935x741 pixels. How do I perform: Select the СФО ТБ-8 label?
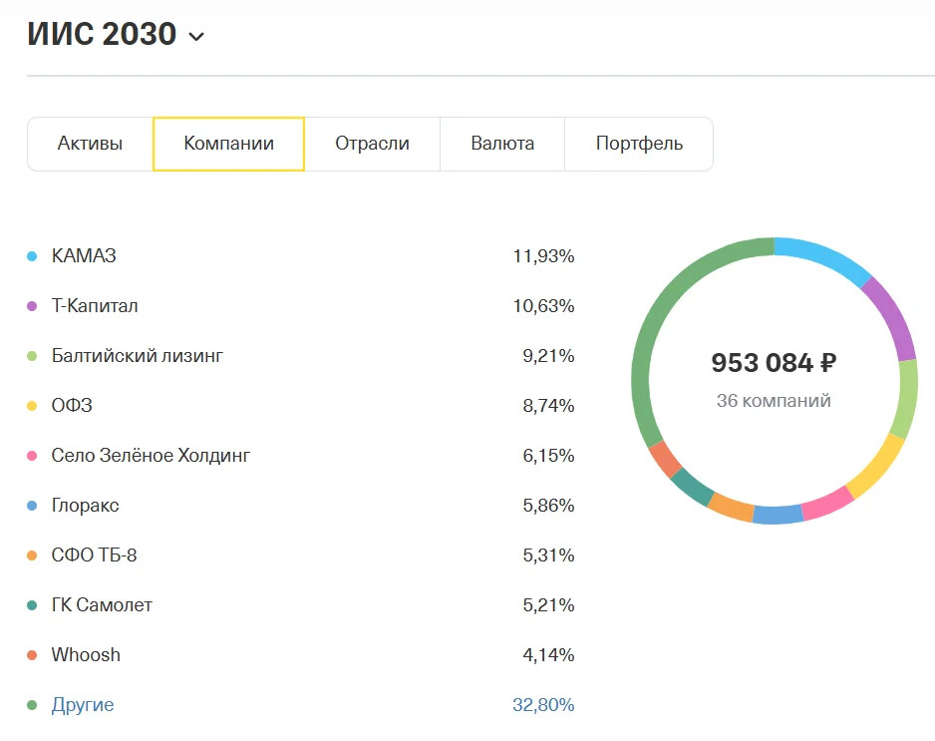click(95, 555)
